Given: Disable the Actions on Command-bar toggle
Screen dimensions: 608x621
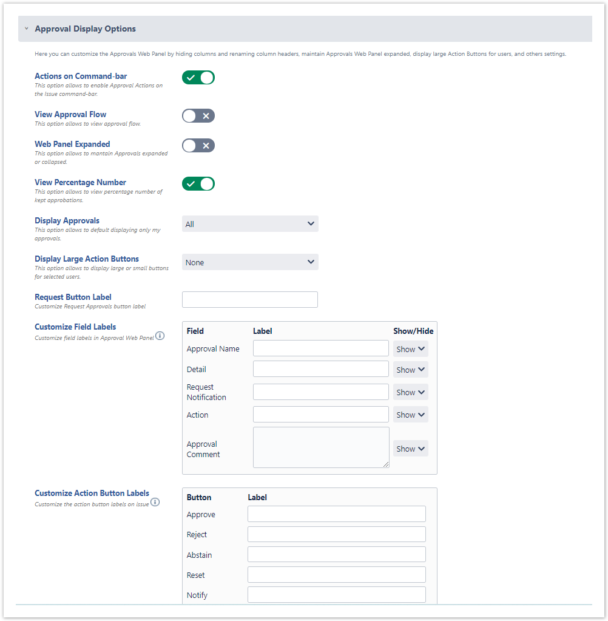Looking at the screenshot, I should 198,78.
